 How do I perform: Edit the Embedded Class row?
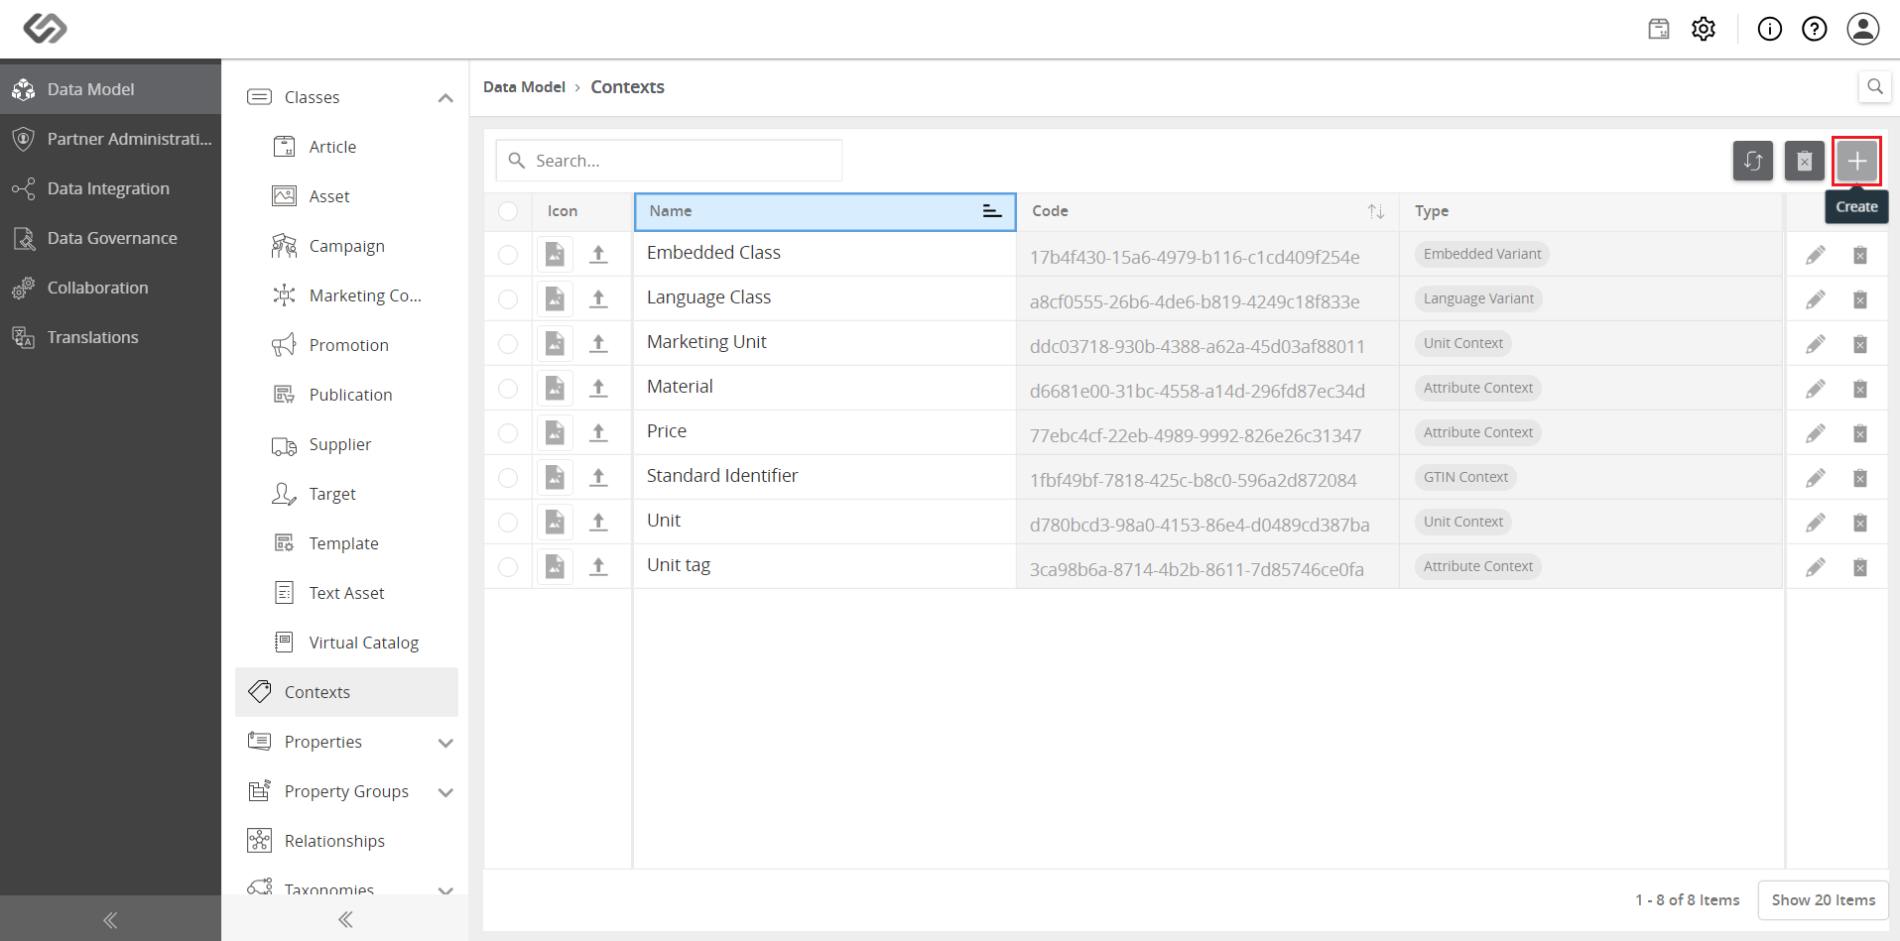tap(1816, 255)
